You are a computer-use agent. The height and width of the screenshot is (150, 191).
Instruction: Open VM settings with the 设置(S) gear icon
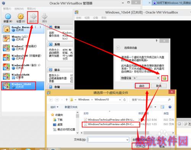(21, 18)
